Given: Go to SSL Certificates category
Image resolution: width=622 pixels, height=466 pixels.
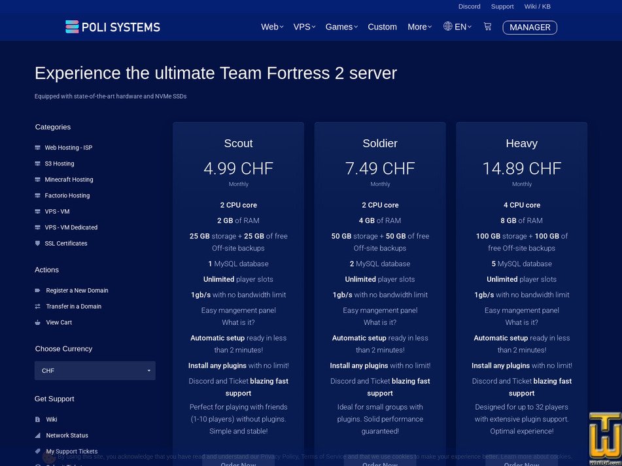Looking at the screenshot, I should pyautogui.click(x=66, y=243).
